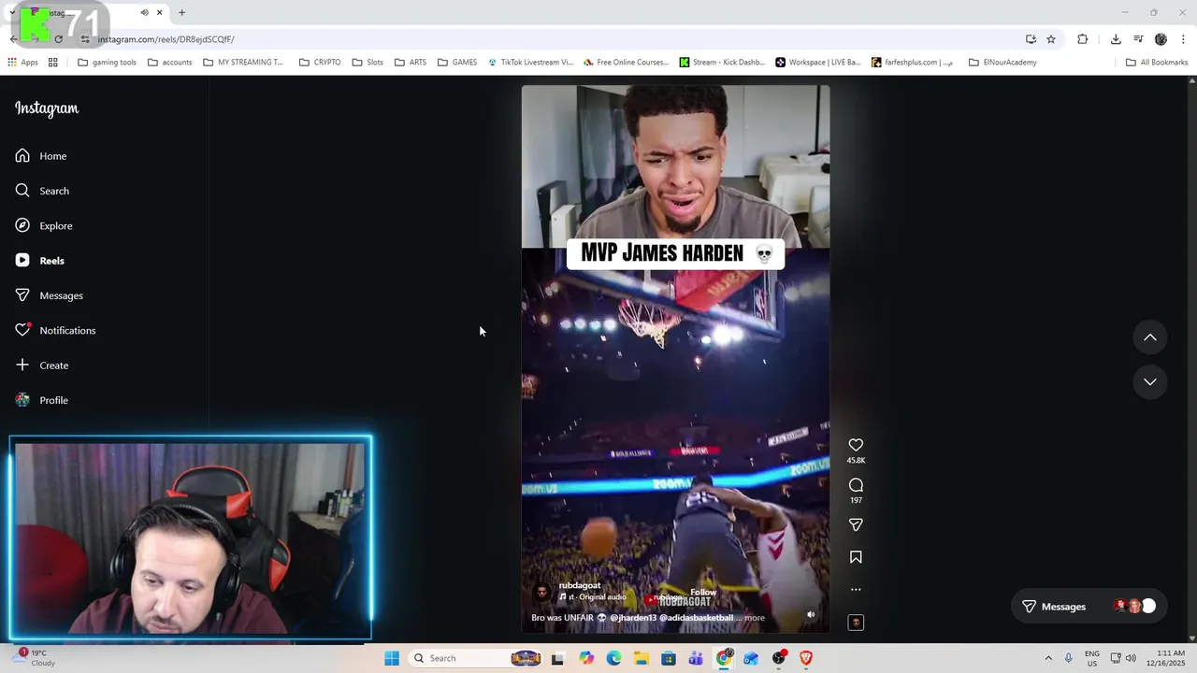
Task: Open the ARTS bookmark folder
Action: [411, 63]
